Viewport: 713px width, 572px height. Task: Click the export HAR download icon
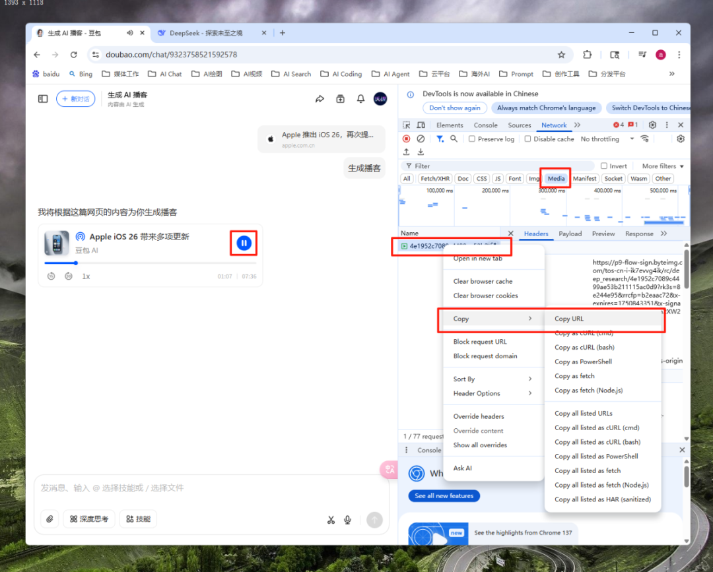pyautogui.click(x=421, y=152)
